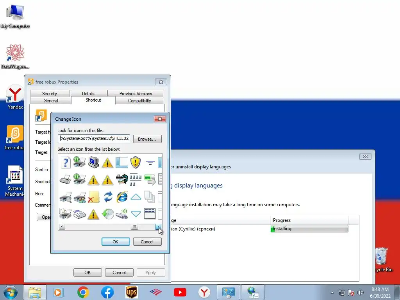Pick the shared printer with users icon
This screenshot has height=300, width=400.
point(80,197)
